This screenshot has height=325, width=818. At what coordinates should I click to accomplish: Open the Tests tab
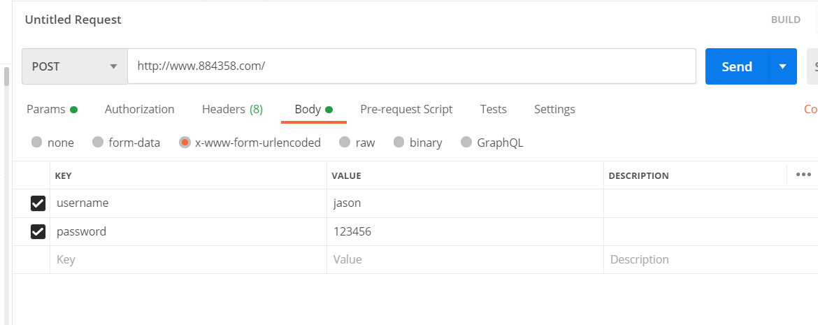pos(493,110)
